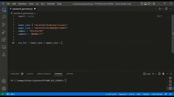The height and width of the screenshot is (97, 174).
Task: Close the bottom panel
Action: pos(171,74)
